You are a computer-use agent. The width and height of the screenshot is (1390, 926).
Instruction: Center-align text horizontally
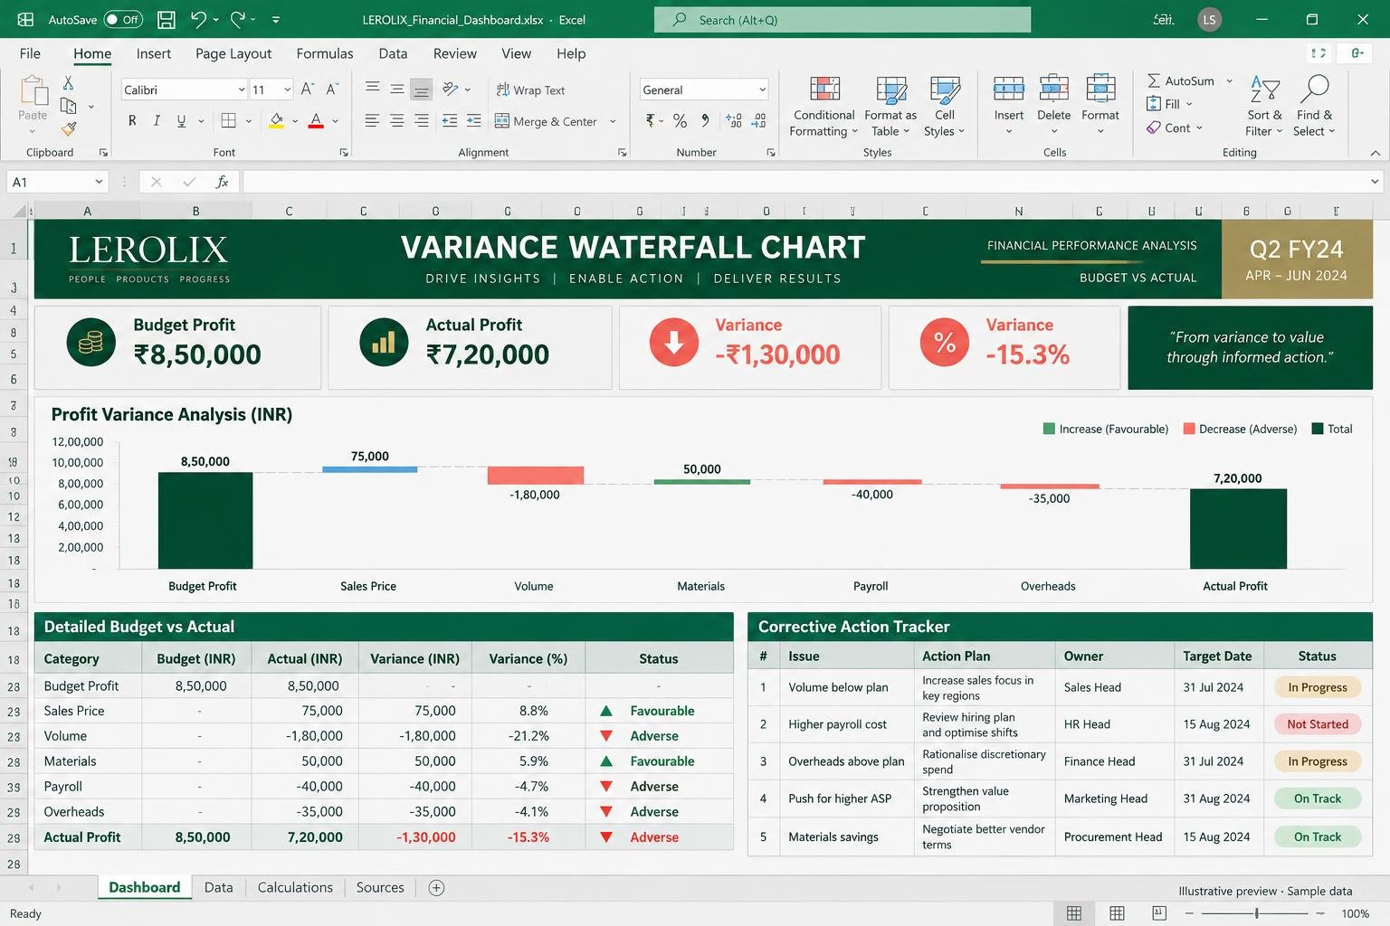click(396, 120)
